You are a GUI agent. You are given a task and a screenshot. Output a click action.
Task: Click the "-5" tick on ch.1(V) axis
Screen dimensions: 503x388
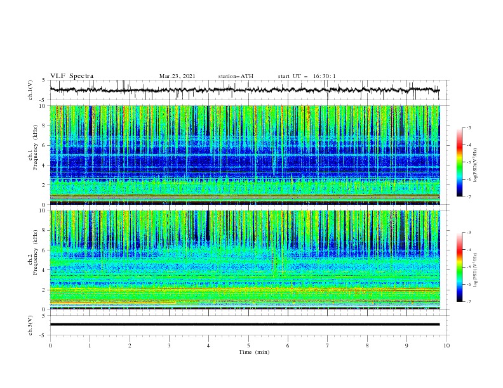coord(43,100)
